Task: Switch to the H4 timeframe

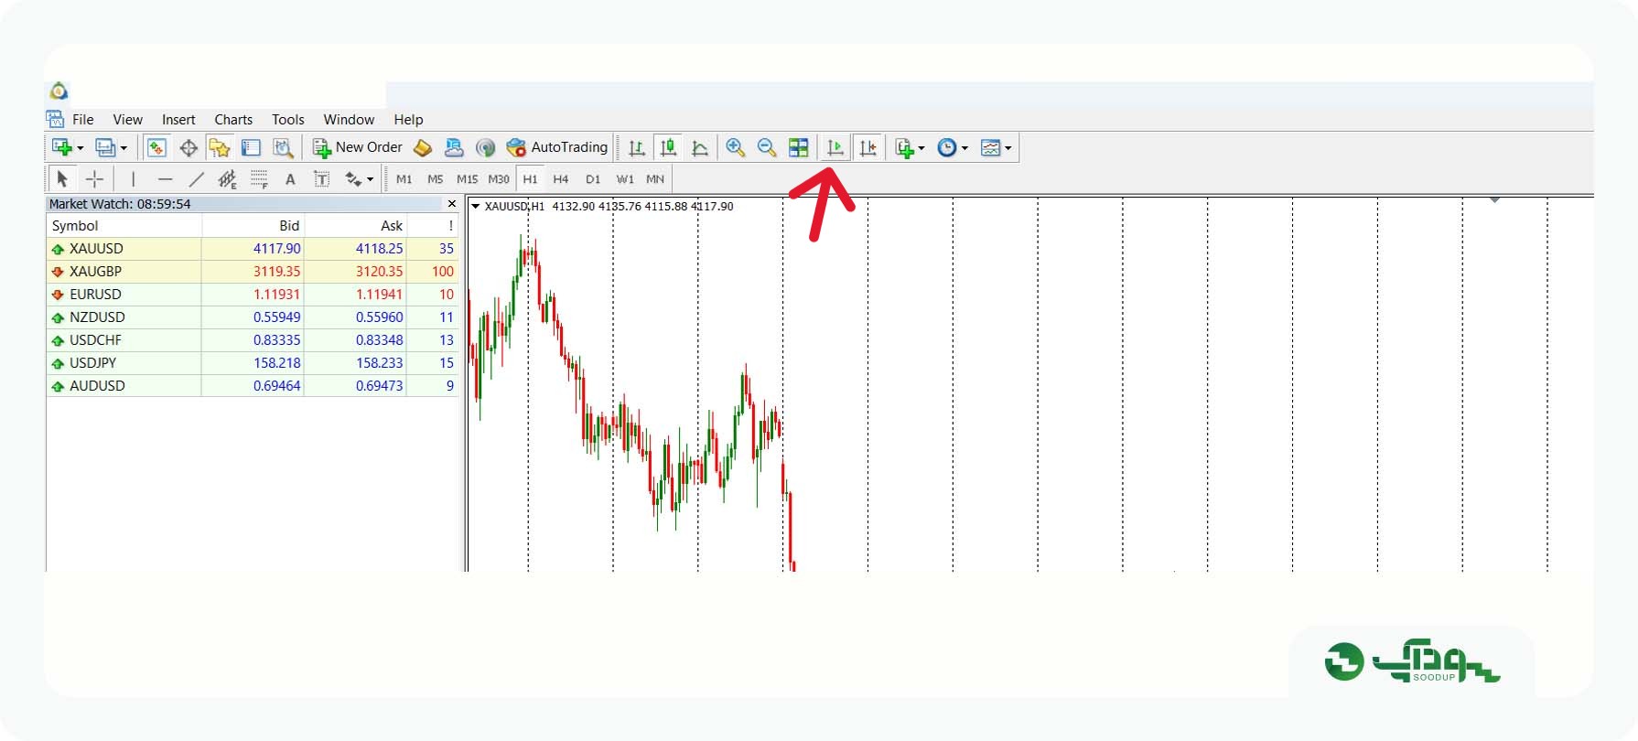Action: tap(561, 179)
